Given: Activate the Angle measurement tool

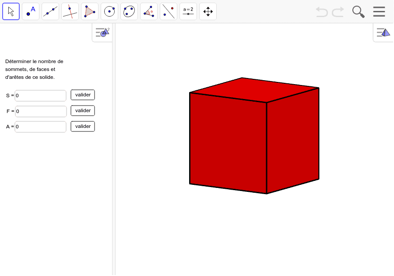Looking at the screenshot, I should pyautogui.click(x=148, y=11).
